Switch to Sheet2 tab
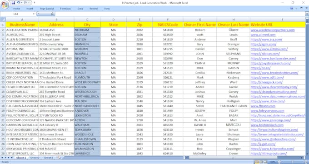 pos(35,158)
